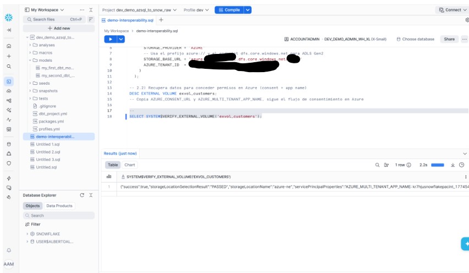Refresh the Database Explorer panel
469x273 pixels.
[x=82, y=195]
